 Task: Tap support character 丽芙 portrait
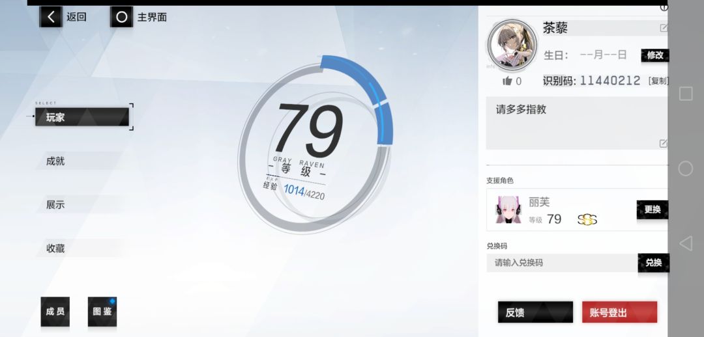tap(508, 209)
